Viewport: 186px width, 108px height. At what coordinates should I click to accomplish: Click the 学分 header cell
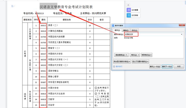(90, 20)
